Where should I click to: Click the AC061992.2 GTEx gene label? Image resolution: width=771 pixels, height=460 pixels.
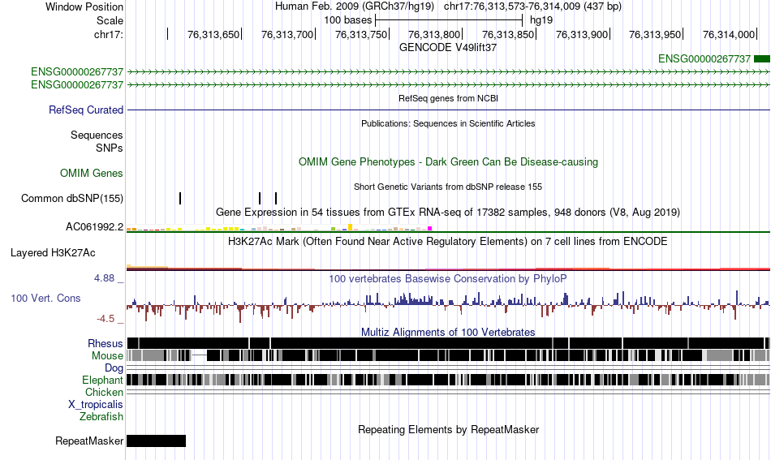94,226
